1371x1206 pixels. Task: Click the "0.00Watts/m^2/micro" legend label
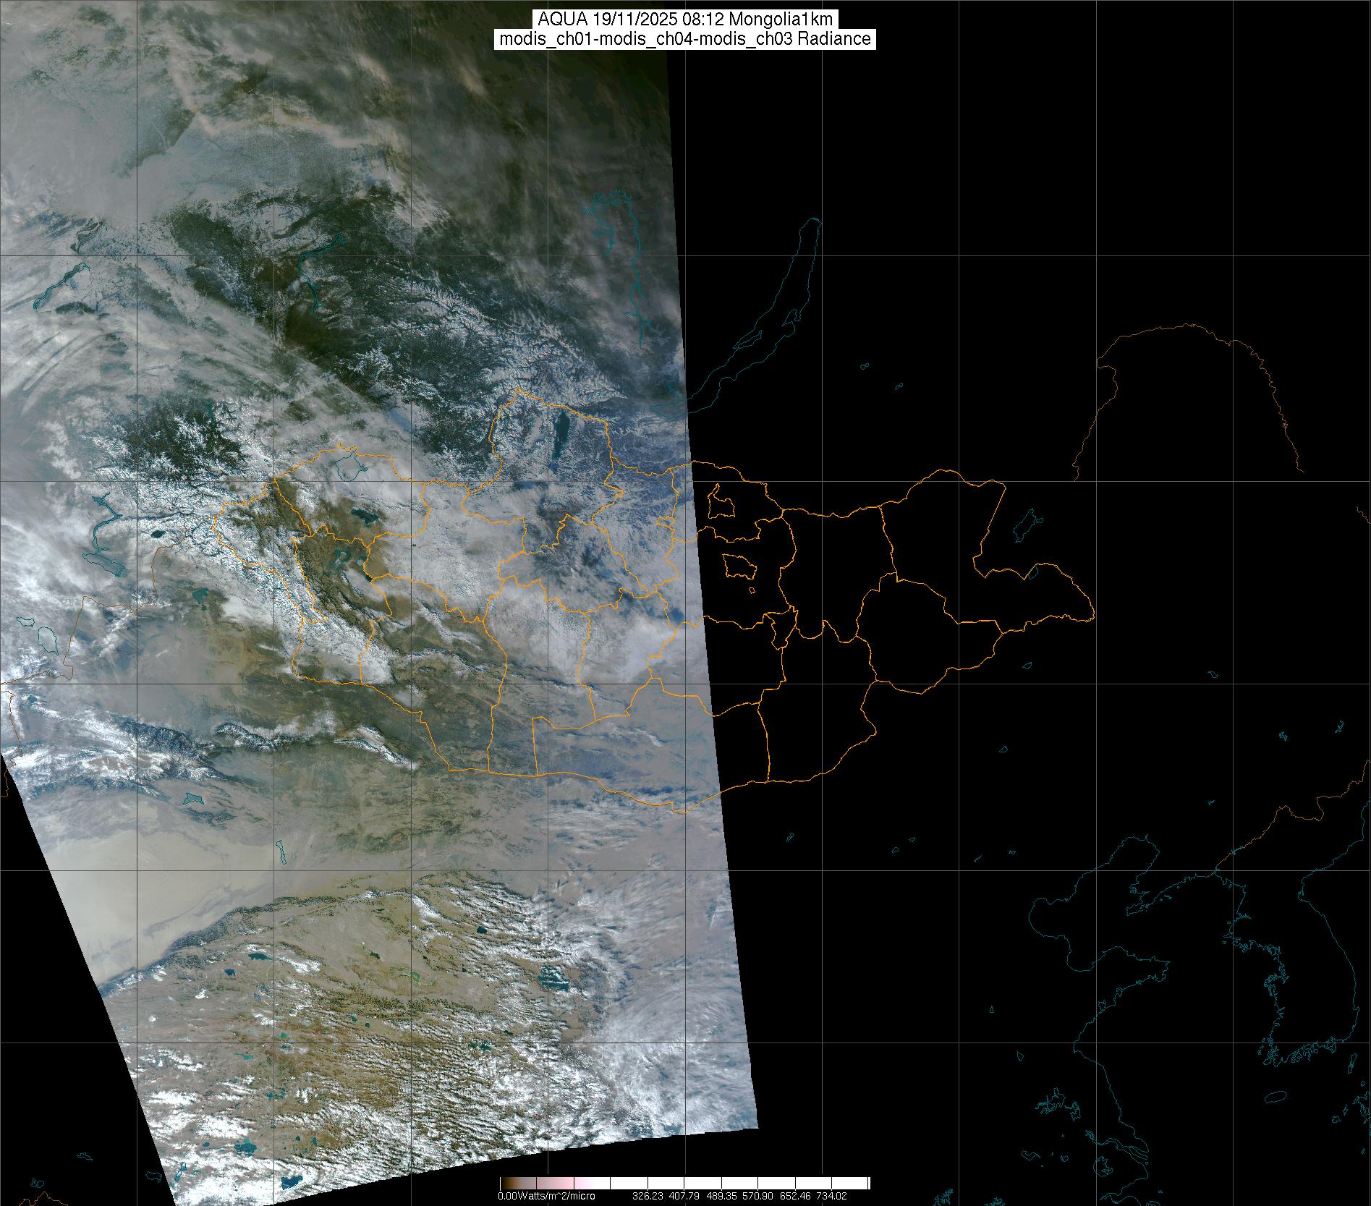click(546, 1196)
